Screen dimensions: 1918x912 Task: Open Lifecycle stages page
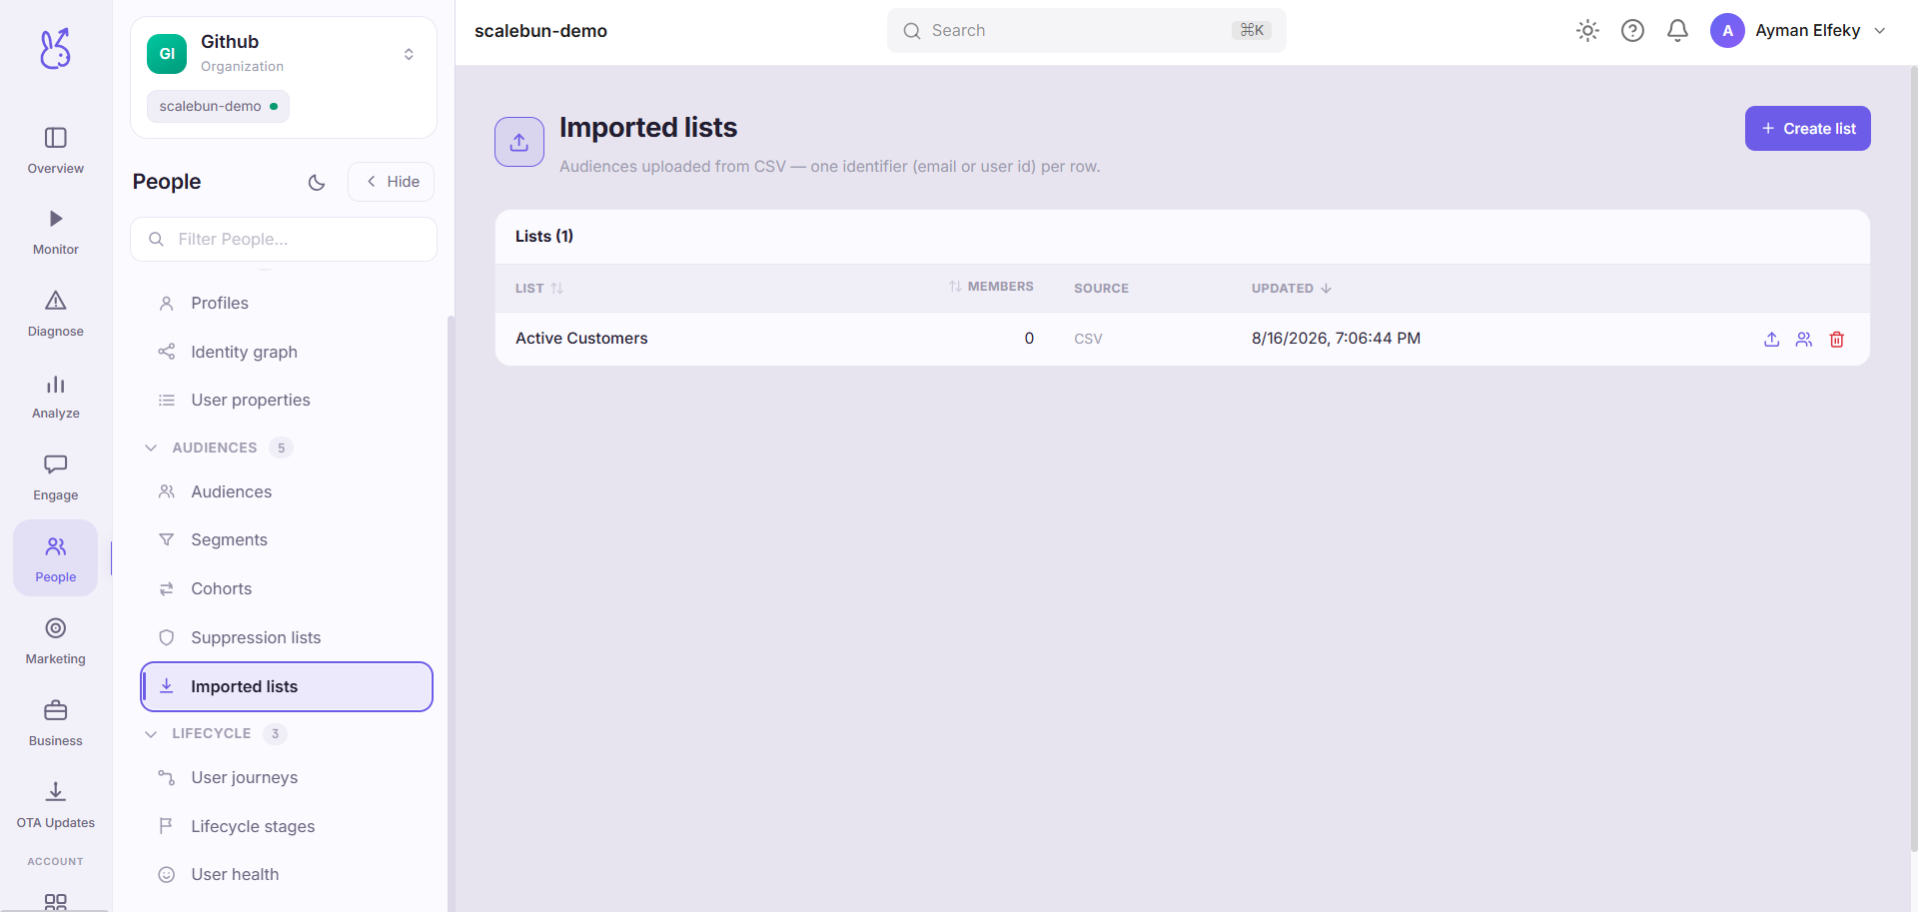pyautogui.click(x=287, y=826)
